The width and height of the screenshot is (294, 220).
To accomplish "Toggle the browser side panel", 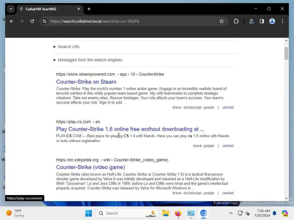I will click(x=262, y=21).
